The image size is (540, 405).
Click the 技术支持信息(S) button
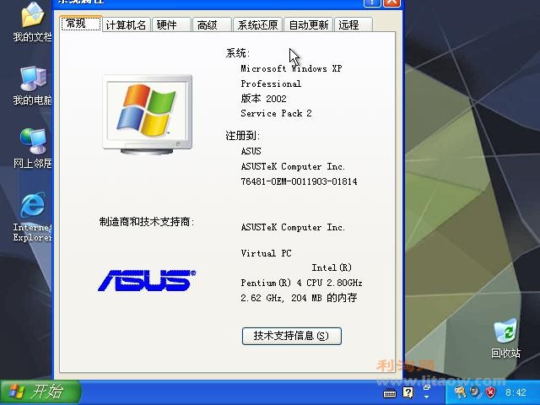(292, 336)
